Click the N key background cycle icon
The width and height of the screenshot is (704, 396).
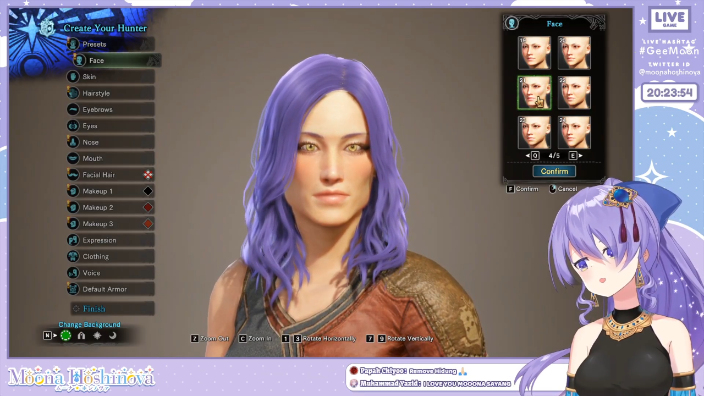[47, 335]
